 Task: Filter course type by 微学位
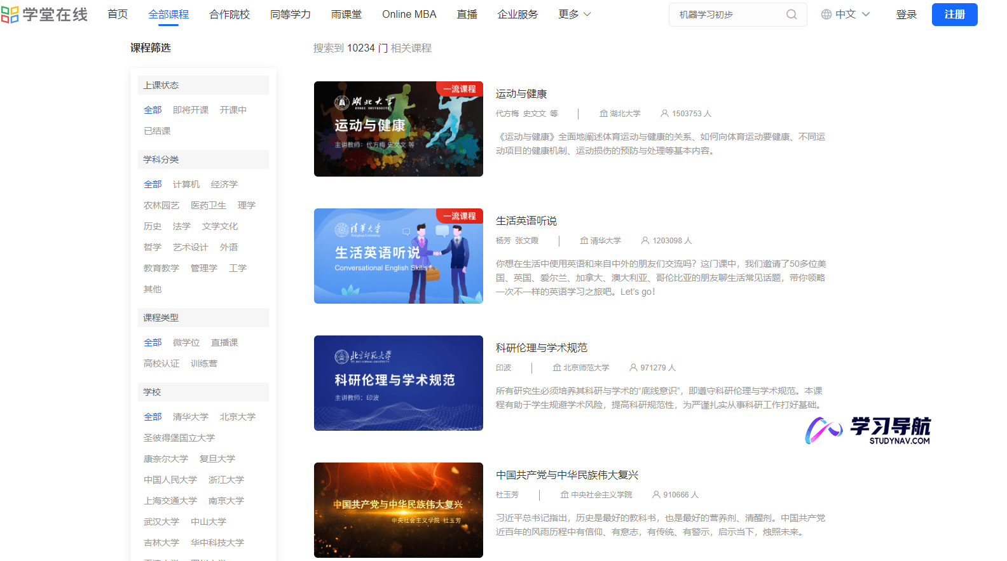point(186,342)
